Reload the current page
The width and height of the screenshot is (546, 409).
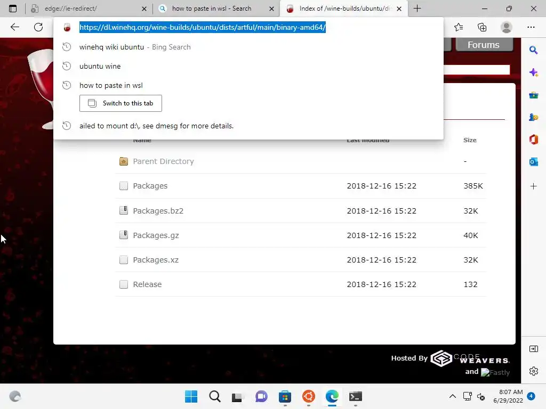coord(38,27)
